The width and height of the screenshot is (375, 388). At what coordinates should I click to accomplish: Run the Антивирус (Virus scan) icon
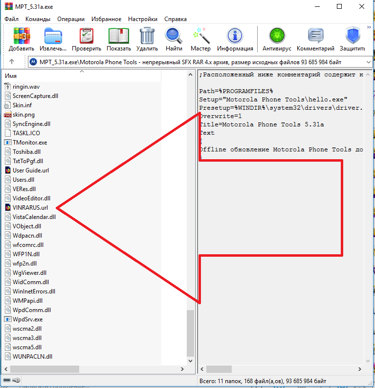277,36
